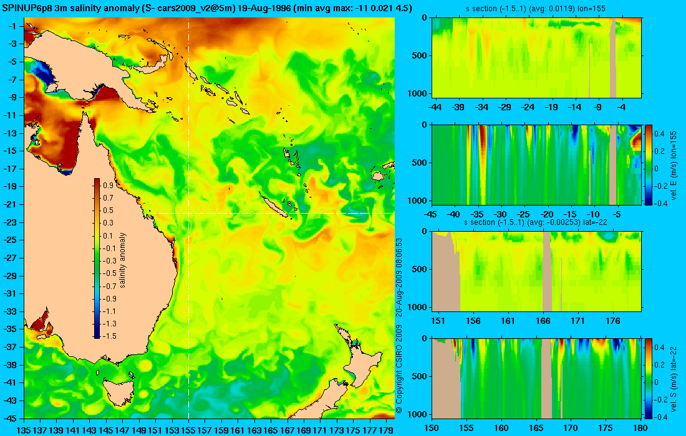Click the -24 tick below the top salinity section
Viewport: 686px width, 436px height.
528,107
